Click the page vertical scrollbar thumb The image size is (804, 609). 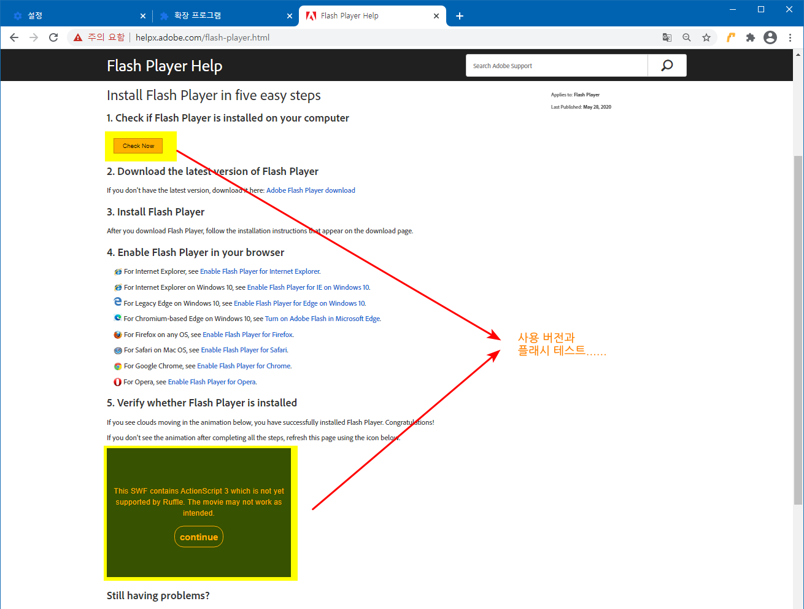point(798,330)
